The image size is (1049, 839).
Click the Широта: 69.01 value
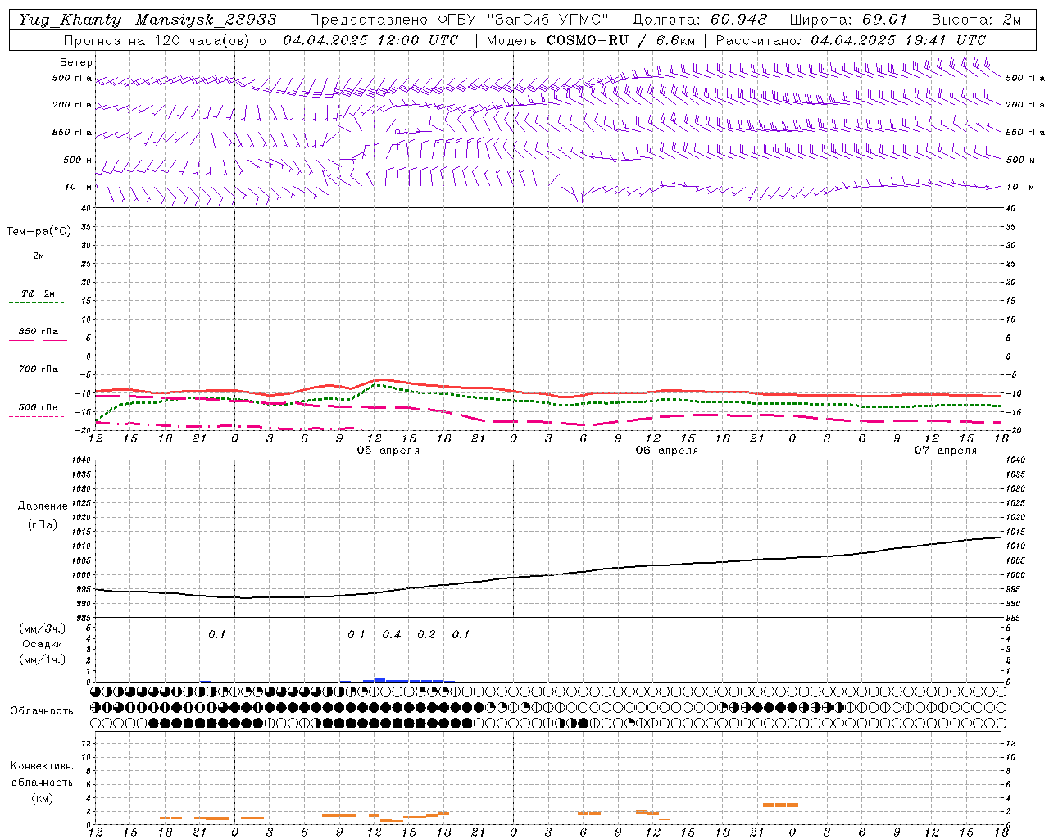pyautogui.click(x=849, y=20)
